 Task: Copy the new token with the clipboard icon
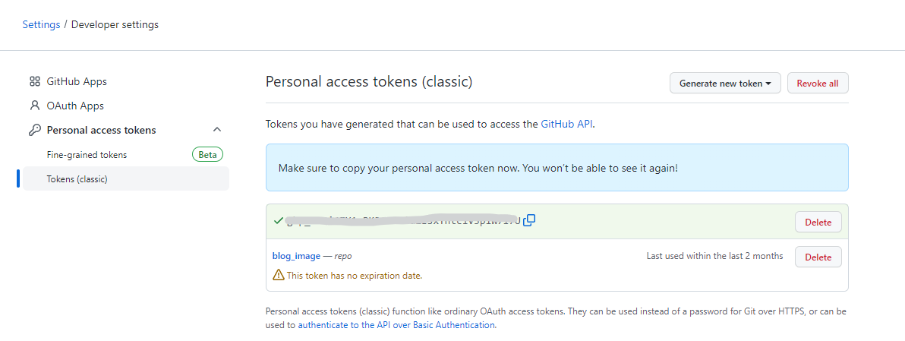click(529, 219)
